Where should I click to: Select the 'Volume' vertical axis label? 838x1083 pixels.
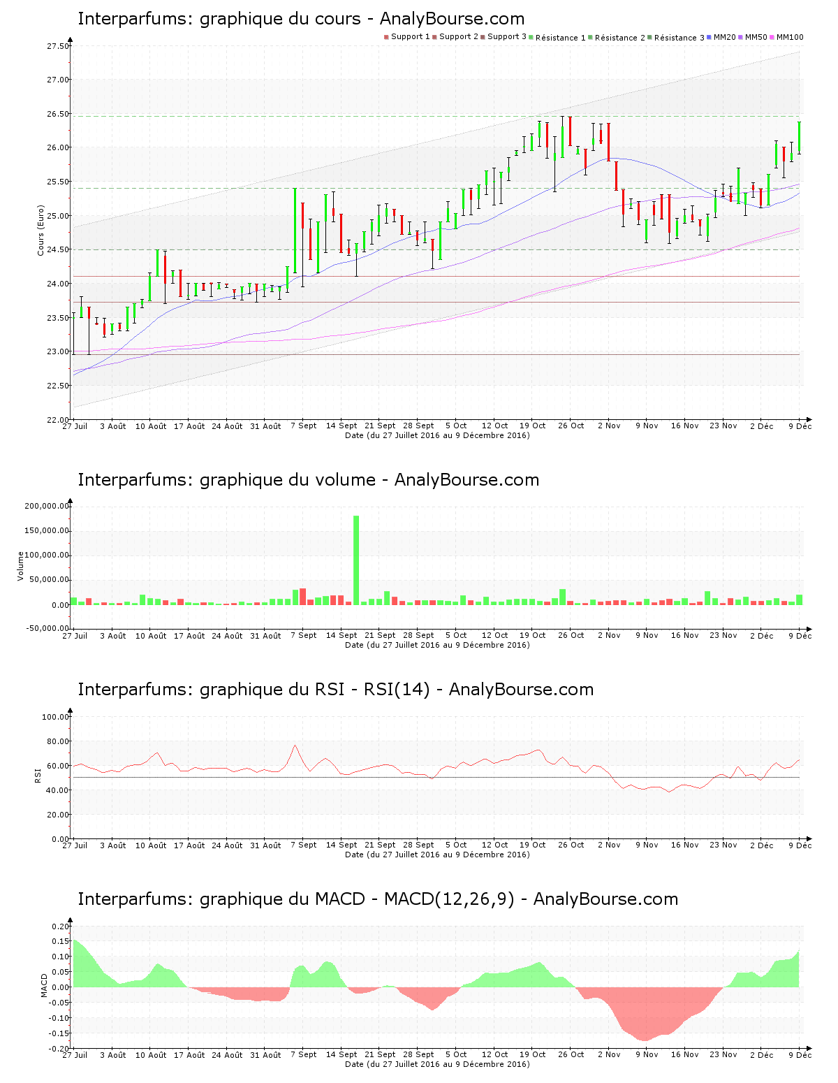click(x=20, y=566)
